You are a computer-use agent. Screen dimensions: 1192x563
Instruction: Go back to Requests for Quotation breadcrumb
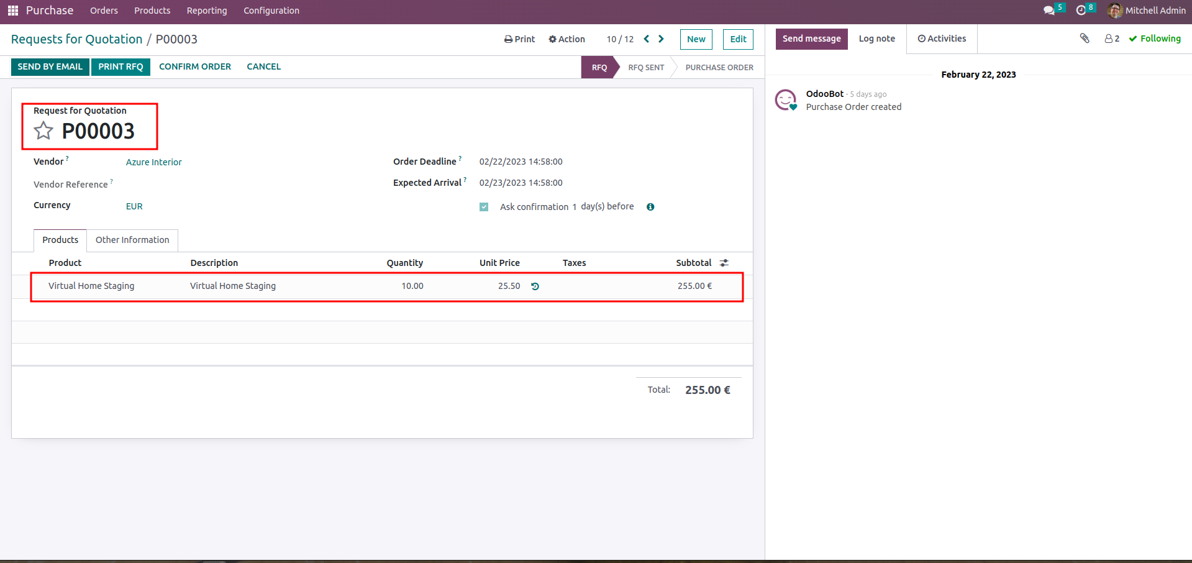click(76, 39)
